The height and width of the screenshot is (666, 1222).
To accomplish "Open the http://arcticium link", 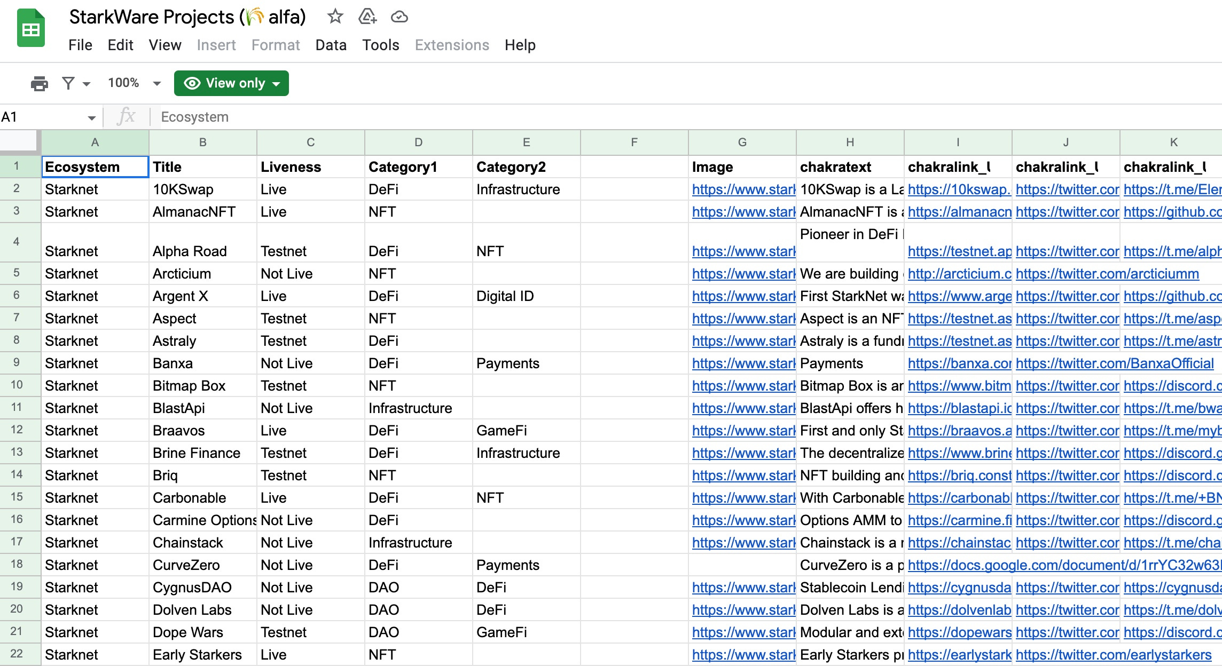I will click(x=959, y=274).
